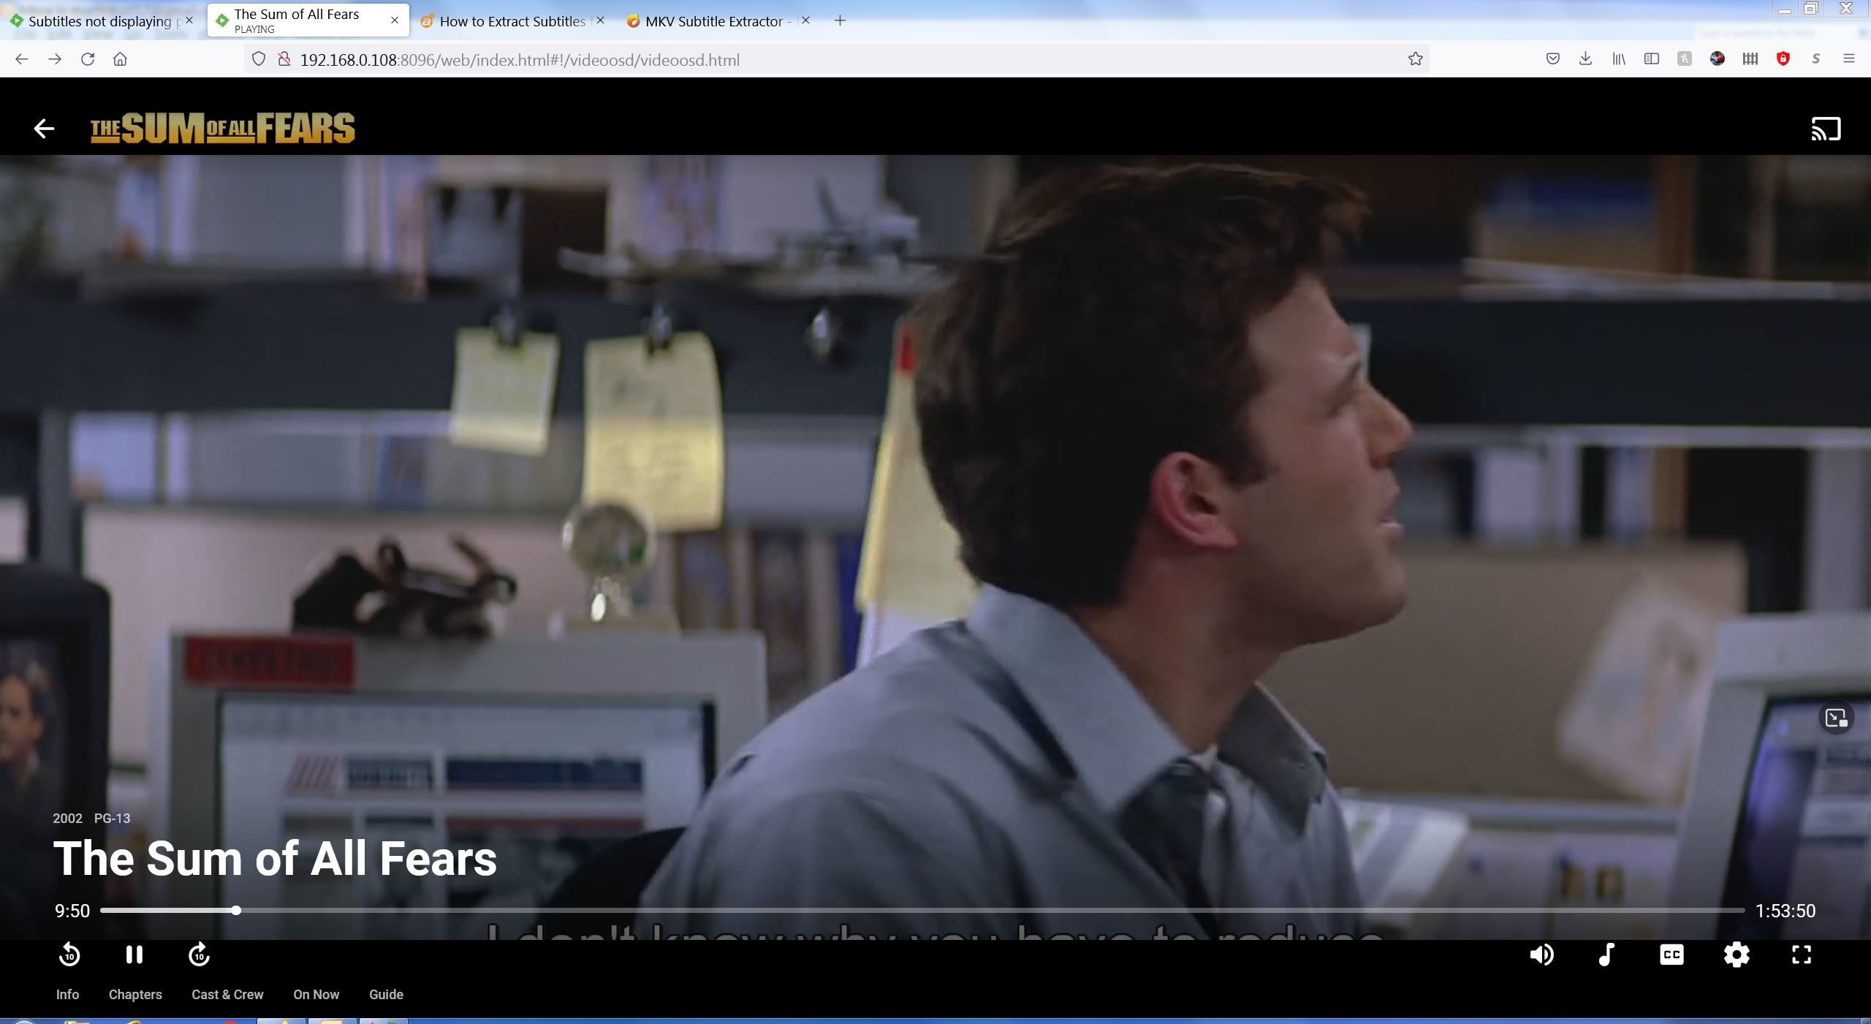Drag the playback progress slider forward

(235, 911)
